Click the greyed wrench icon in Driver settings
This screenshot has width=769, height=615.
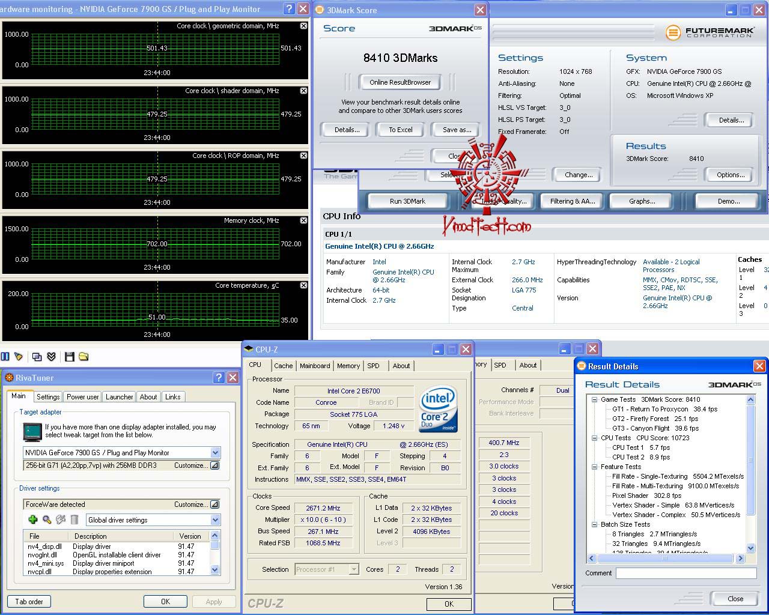[61, 520]
